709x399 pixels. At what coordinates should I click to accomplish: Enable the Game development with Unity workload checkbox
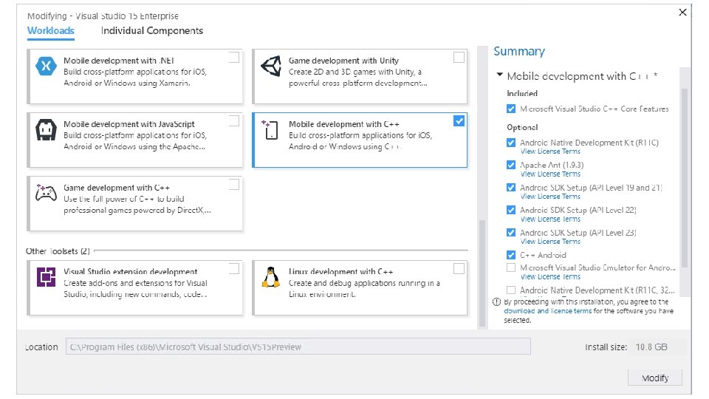tap(459, 57)
